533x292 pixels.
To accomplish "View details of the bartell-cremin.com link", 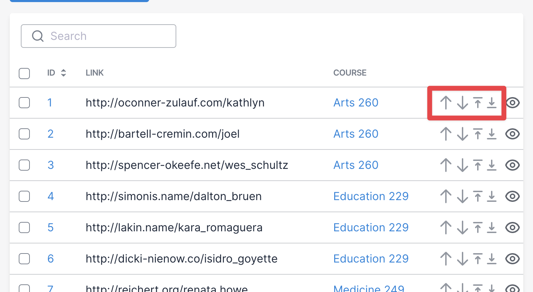I will [x=513, y=134].
